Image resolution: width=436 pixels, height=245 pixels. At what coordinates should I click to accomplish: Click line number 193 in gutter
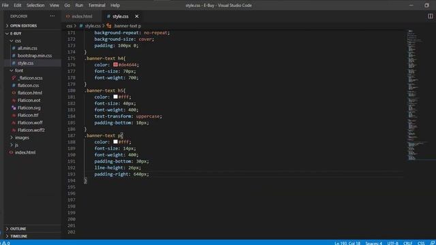pos(71,174)
